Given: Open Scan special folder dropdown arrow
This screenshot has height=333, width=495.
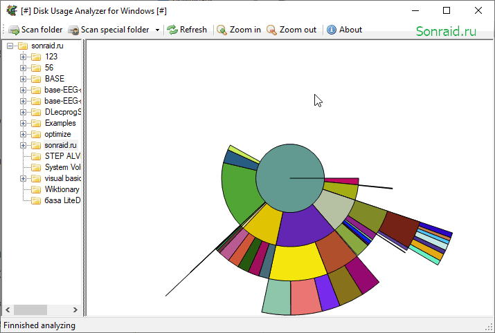Looking at the screenshot, I should 157,30.
